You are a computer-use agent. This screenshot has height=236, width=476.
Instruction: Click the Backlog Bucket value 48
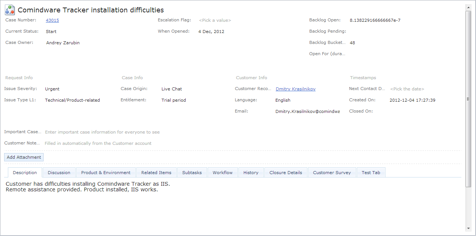[352, 43]
